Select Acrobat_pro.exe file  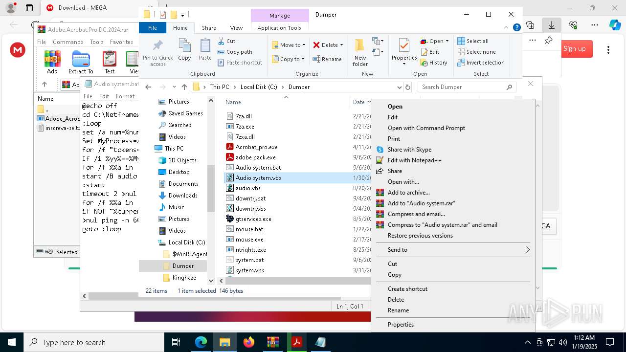256,147
